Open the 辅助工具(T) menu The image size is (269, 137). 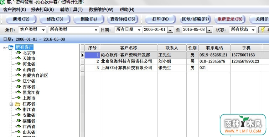click(x=71, y=10)
